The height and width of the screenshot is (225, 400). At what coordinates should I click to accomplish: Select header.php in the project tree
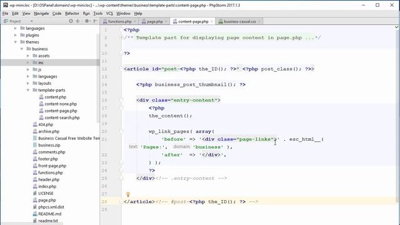pos(49,180)
